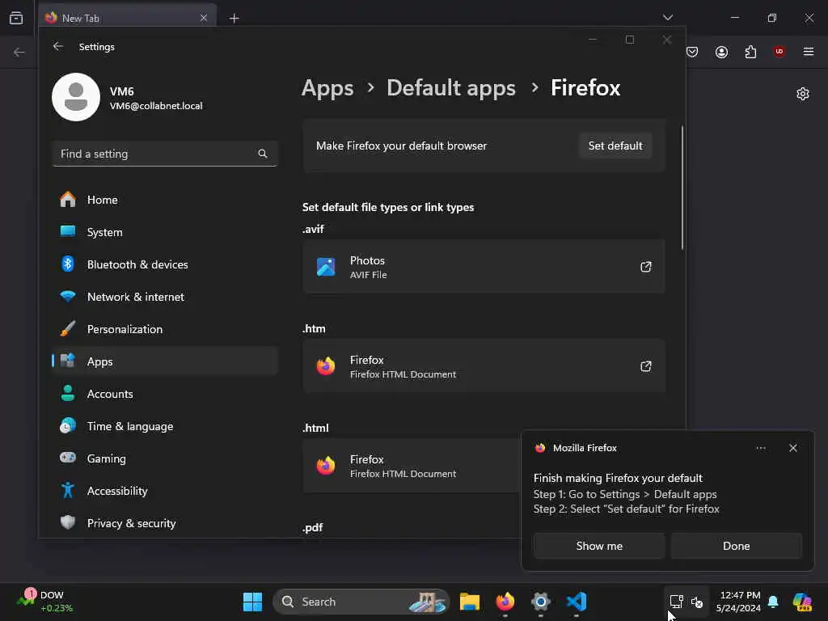
Task: Open external link icon for .htm row
Action: (x=645, y=366)
